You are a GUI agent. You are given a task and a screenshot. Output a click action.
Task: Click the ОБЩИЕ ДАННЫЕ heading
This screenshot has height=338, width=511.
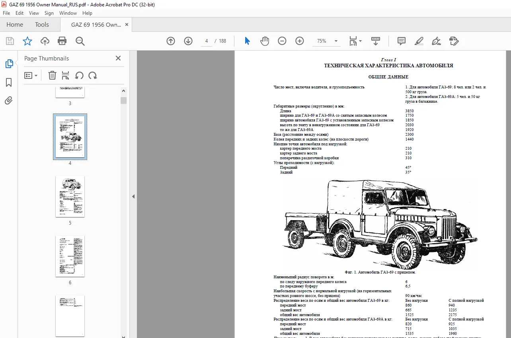388,77
